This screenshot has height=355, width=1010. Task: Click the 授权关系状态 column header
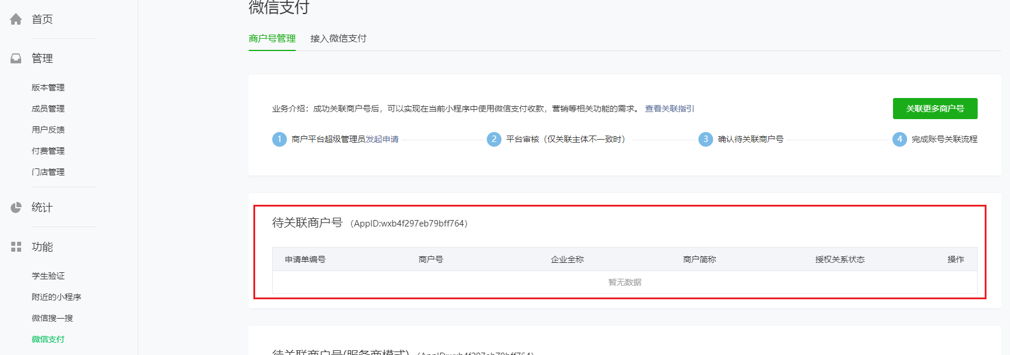(840, 259)
